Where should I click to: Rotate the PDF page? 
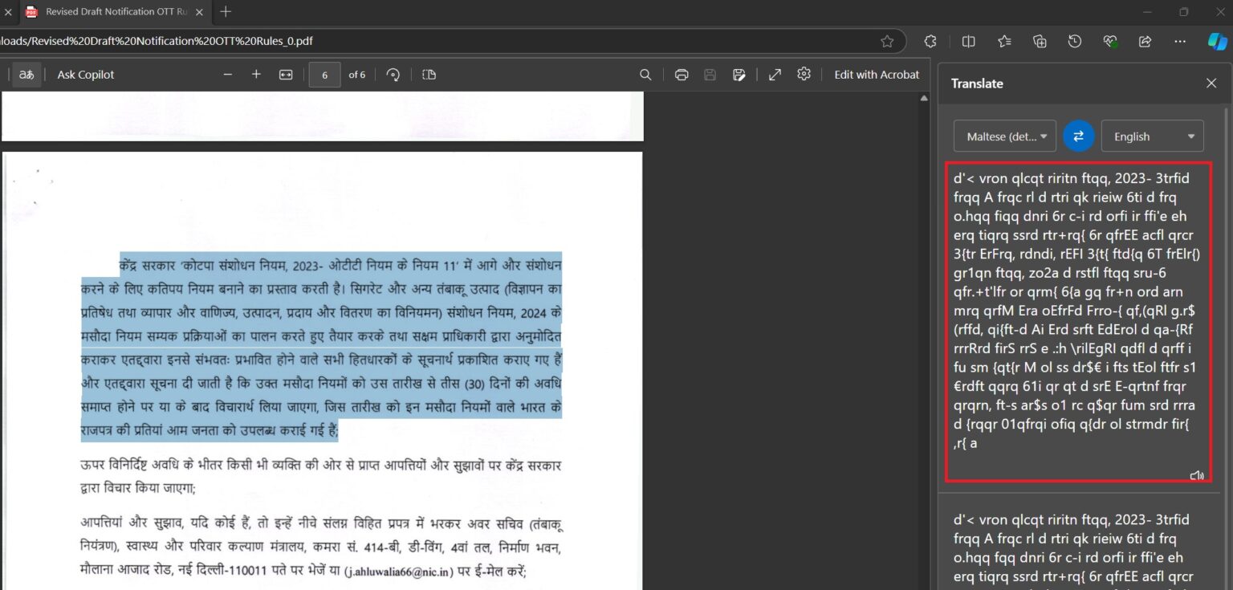click(393, 74)
